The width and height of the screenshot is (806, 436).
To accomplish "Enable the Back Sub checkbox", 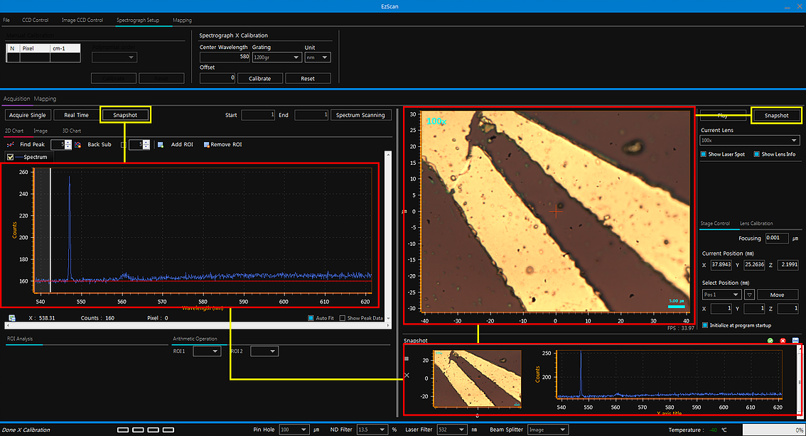I will [124, 145].
